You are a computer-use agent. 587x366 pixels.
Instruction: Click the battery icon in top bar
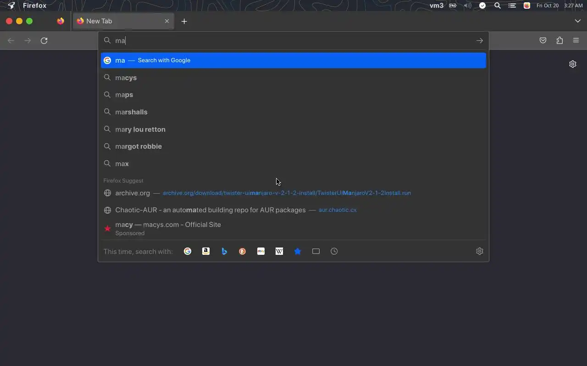tap(453, 5)
